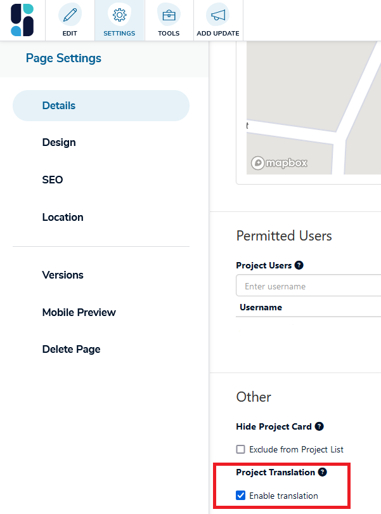Disable the Enable translation checkbox
The height and width of the screenshot is (514, 381).
(x=240, y=495)
